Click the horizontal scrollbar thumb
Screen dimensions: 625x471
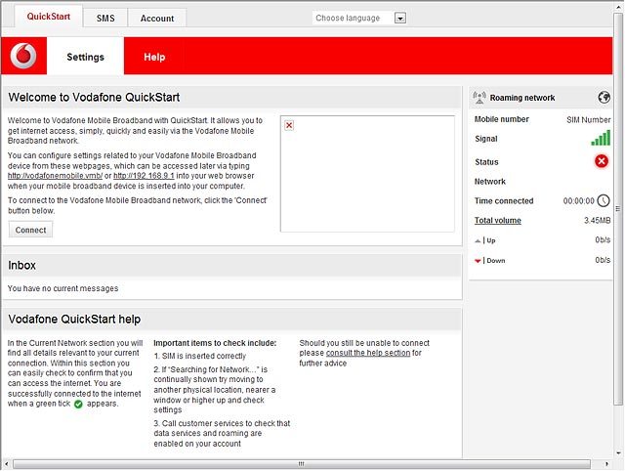302,464
